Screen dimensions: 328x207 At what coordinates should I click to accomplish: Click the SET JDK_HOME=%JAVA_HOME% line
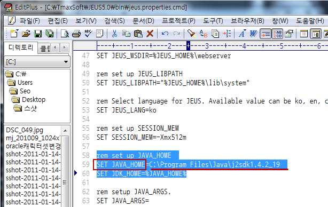142,173
